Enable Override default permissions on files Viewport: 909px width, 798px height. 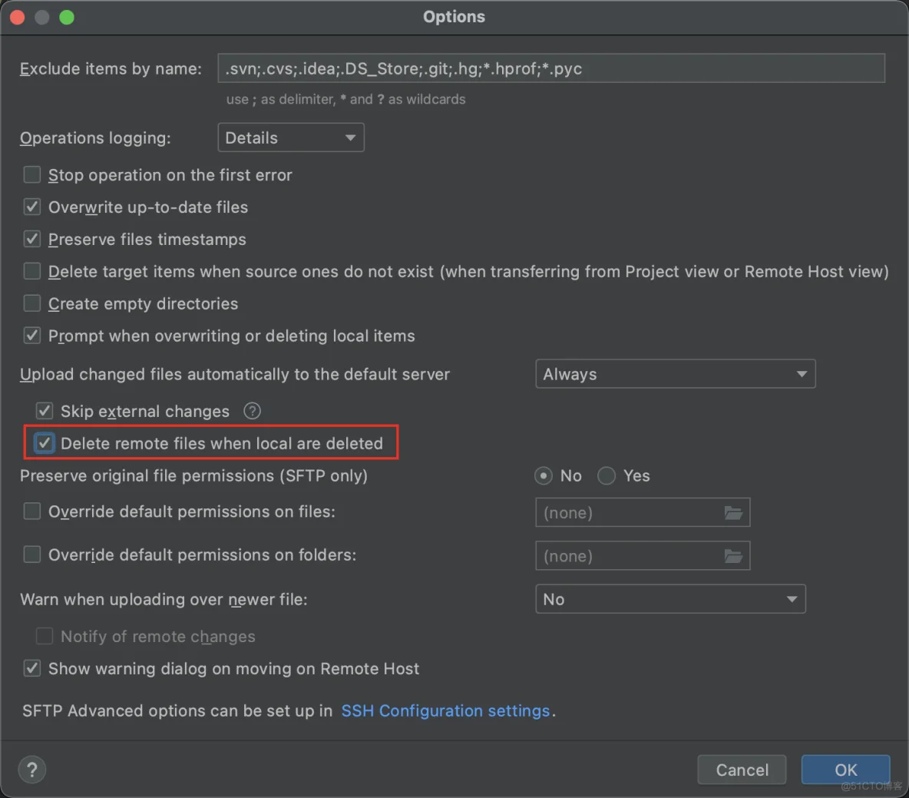pos(32,512)
